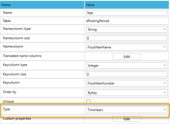Click the chevron arrow of FiscalYearName dropdown
This screenshot has width=170, height=124.
click(165, 47)
